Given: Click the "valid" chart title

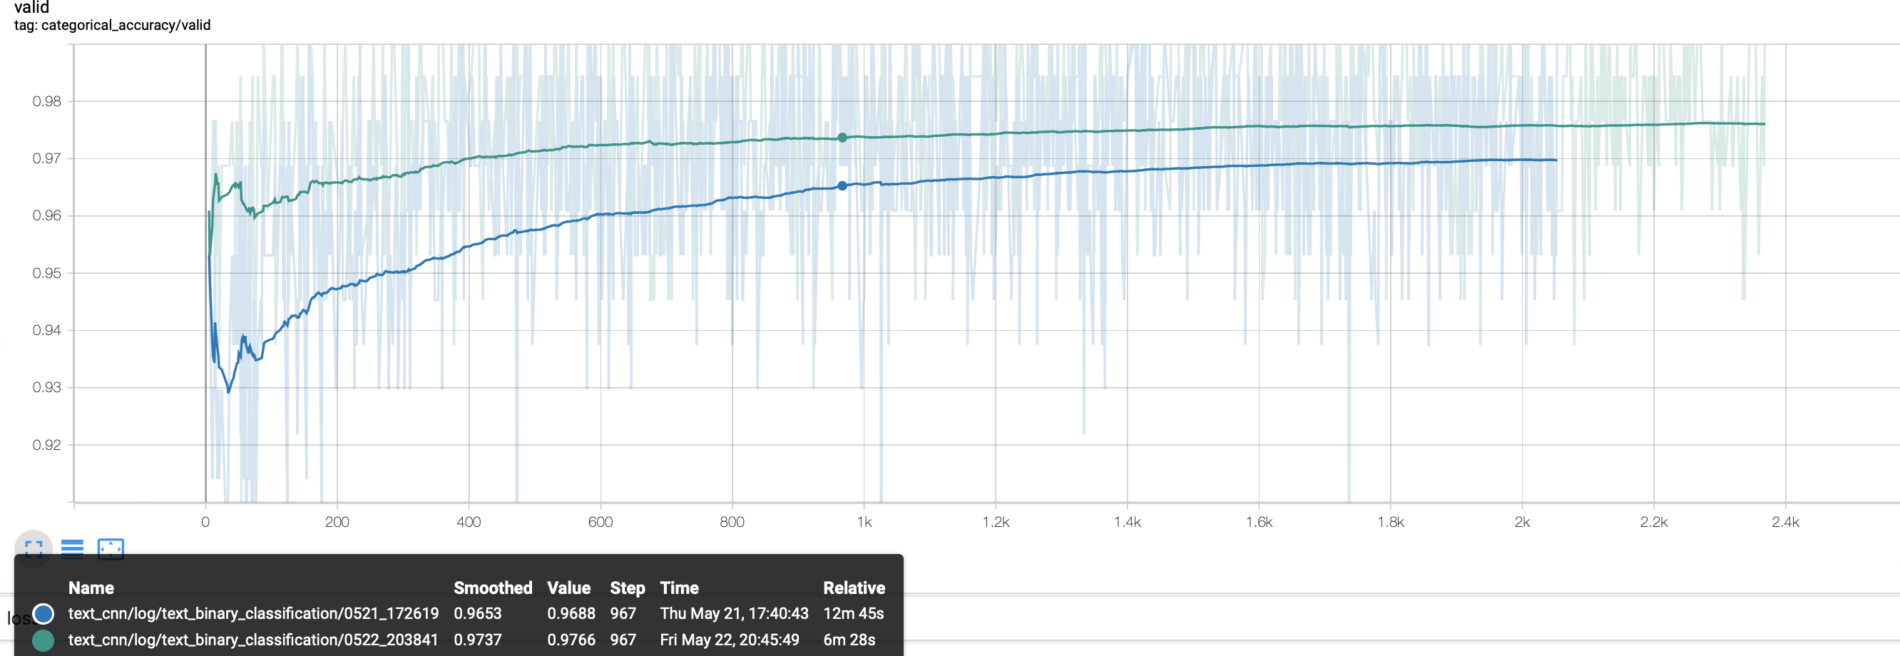Looking at the screenshot, I should click(31, 7).
